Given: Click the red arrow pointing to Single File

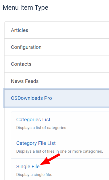Looking at the screenshot, I should [50, 159].
